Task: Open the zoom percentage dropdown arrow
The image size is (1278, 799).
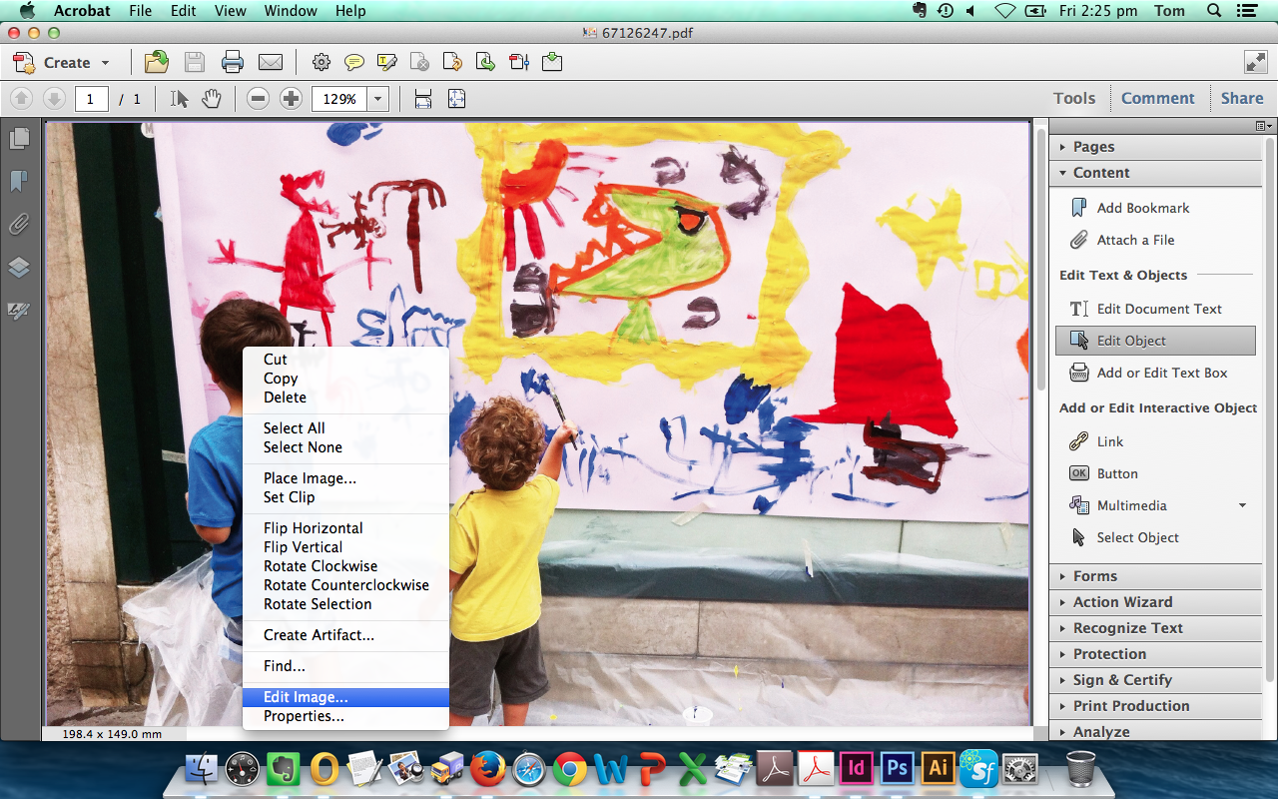Action: pyautogui.click(x=378, y=99)
